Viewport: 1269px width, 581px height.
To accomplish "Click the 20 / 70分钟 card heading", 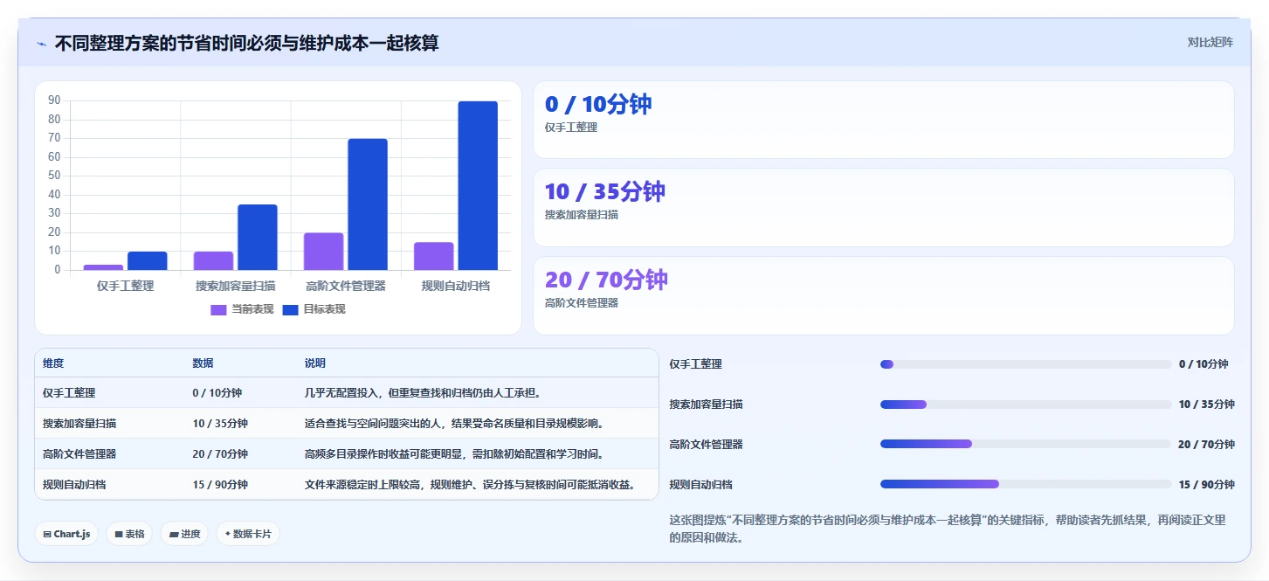I will [606, 280].
